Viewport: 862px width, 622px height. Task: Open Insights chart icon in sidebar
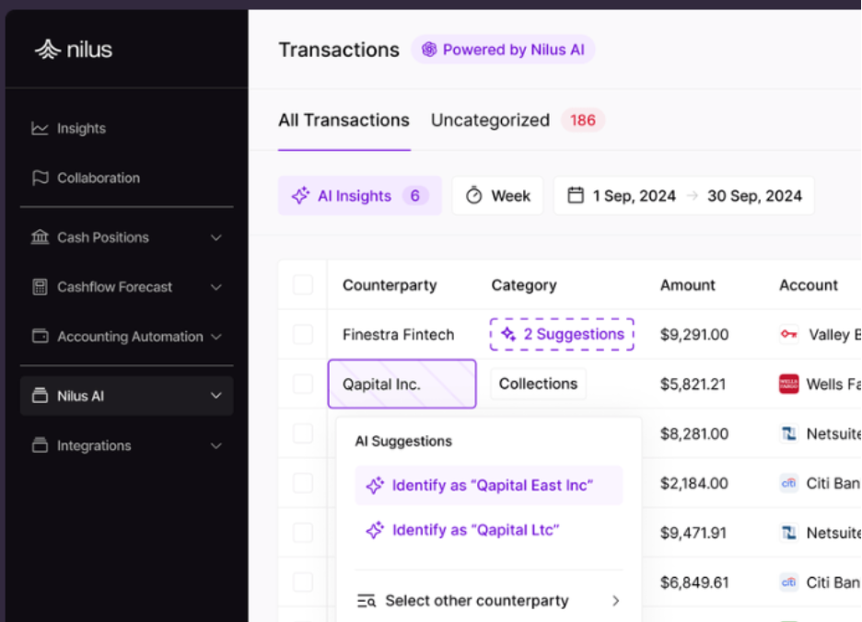(40, 129)
